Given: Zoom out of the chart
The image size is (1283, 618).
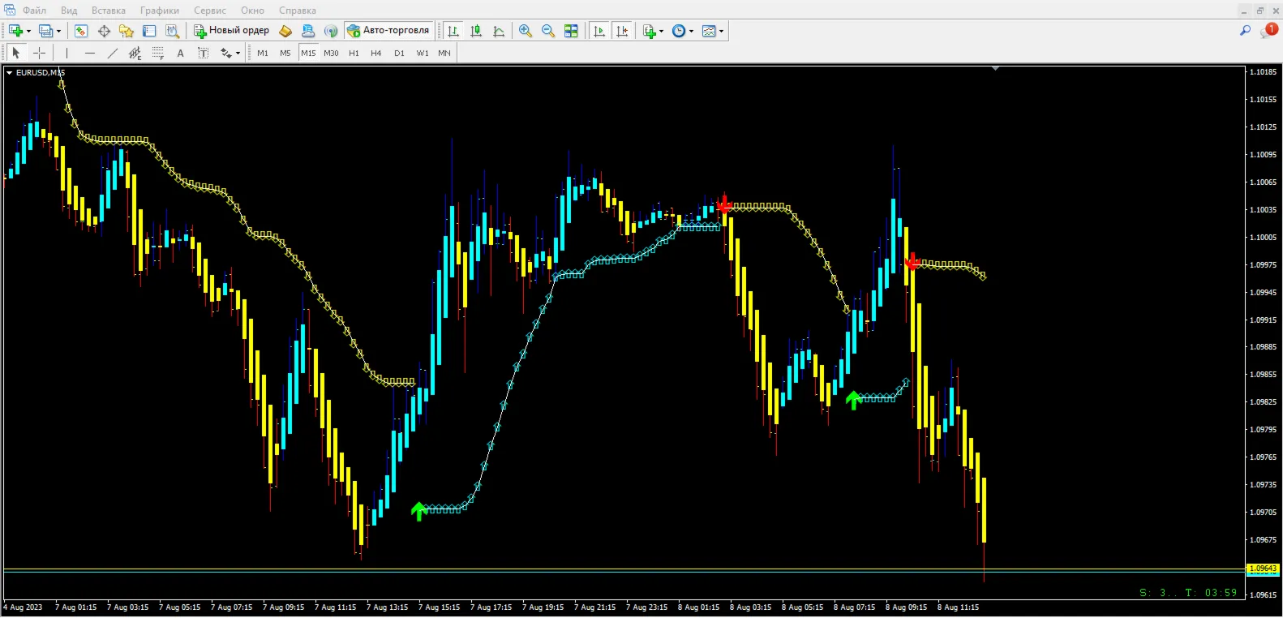Looking at the screenshot, I should point(548,31).
